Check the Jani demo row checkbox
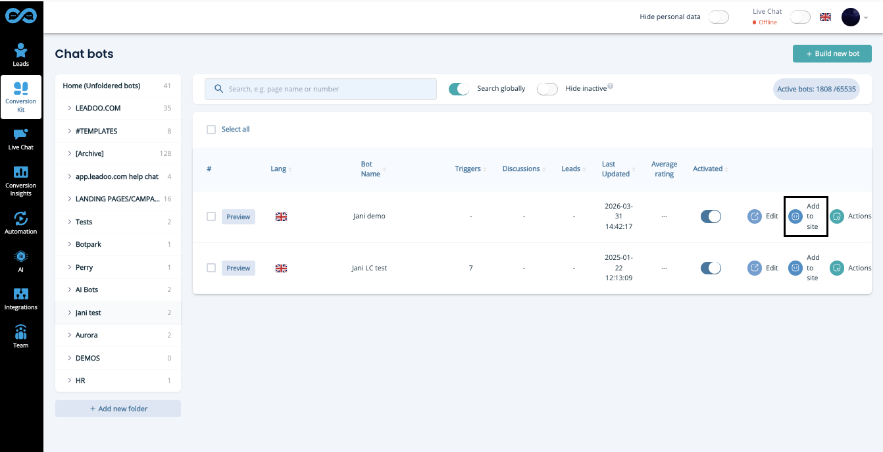 click(211, 216)
